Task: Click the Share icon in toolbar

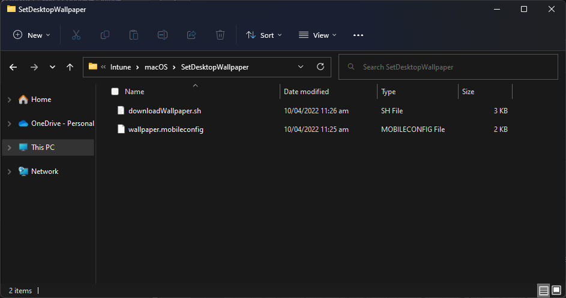Action: pos(191,35)
